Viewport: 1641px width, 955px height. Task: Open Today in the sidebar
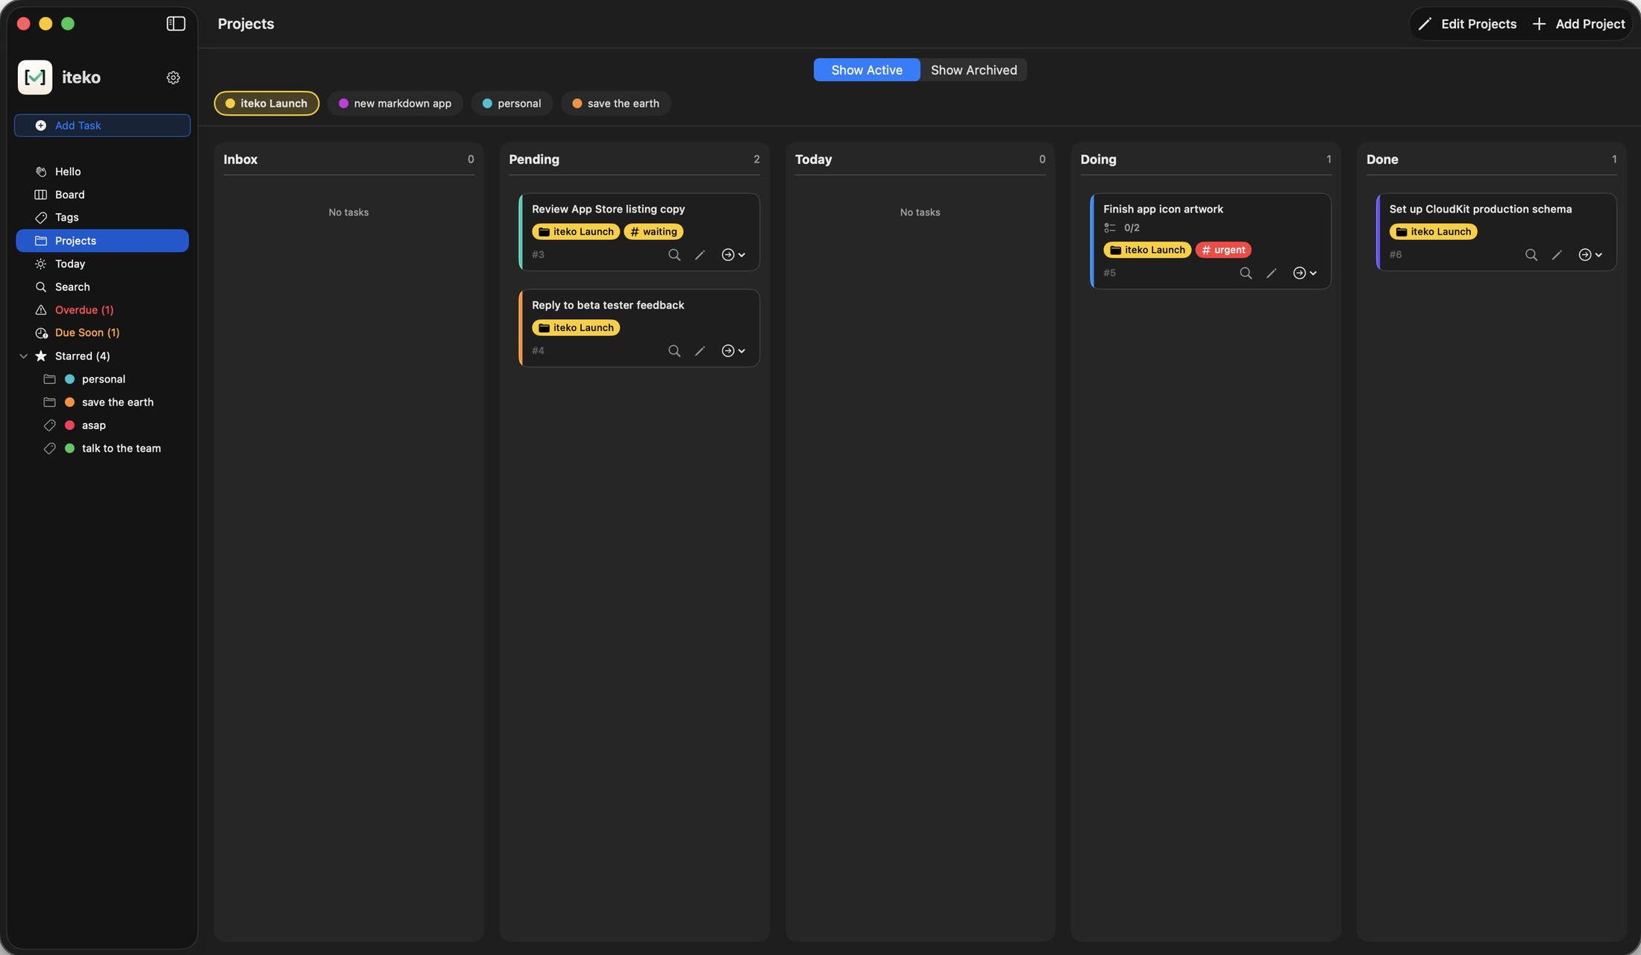pyautogui.click(x=102, y=264)
